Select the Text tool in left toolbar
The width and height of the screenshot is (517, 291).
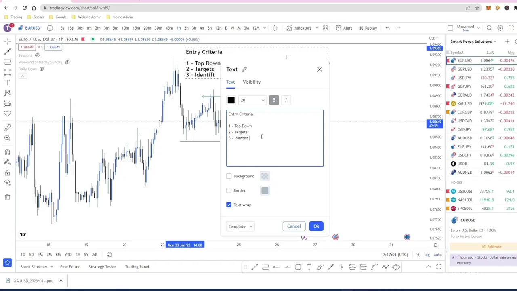pos(7,82)
